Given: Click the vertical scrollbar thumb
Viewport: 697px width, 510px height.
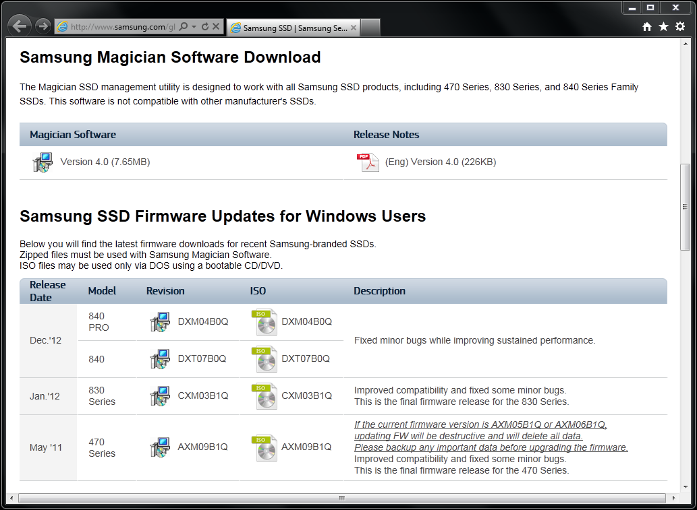Looking at the screenshot, I should coord(685,208).
